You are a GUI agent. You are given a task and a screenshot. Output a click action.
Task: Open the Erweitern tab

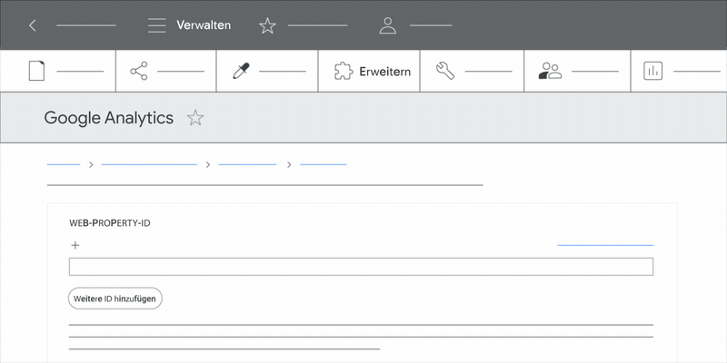(369, 72)
